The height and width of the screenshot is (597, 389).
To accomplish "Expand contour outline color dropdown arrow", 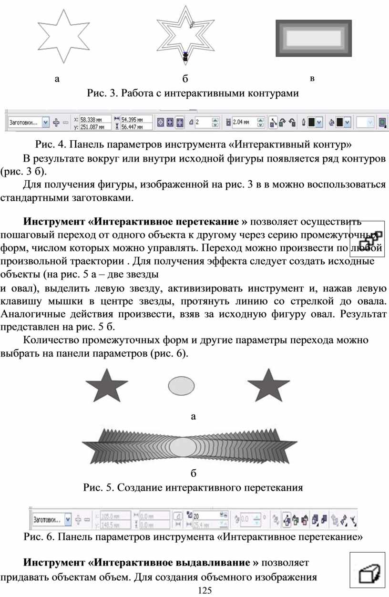I will [x=319, y=123].
